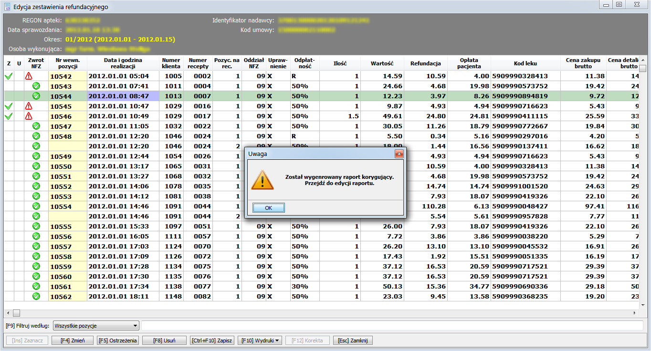
Task: Click Odpłatność 30% in row 10561
Action: click(304, 286)
